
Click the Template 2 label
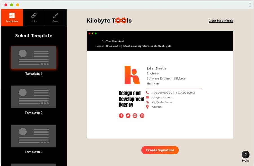[34, 113]
